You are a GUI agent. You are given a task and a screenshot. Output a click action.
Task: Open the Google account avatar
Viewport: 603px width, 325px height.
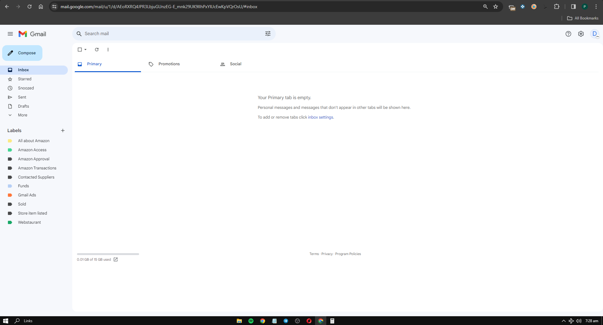coord(595,34)
